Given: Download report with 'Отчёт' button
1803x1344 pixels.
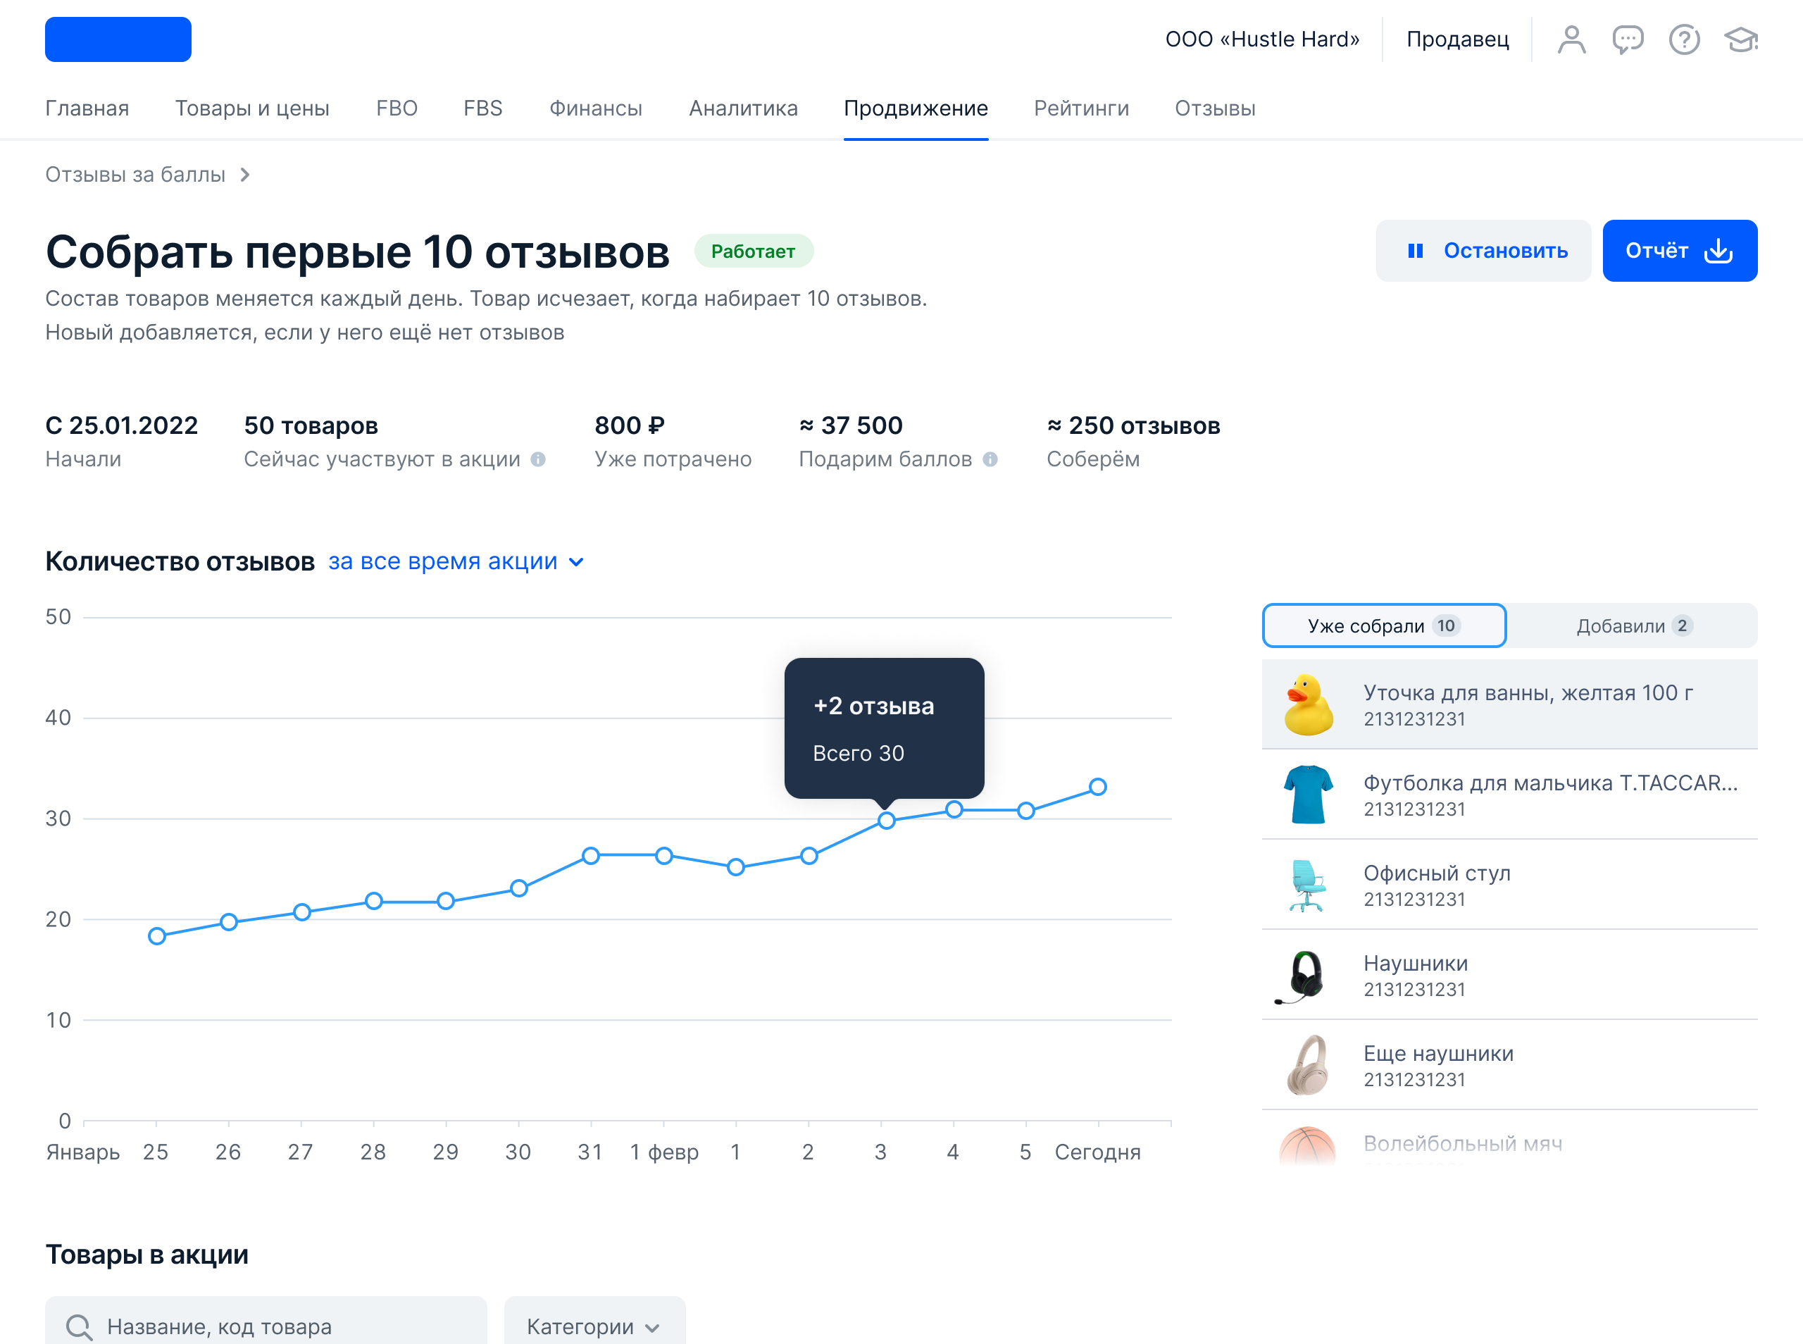Looking at the screenshot, I should click(1678, 251).
